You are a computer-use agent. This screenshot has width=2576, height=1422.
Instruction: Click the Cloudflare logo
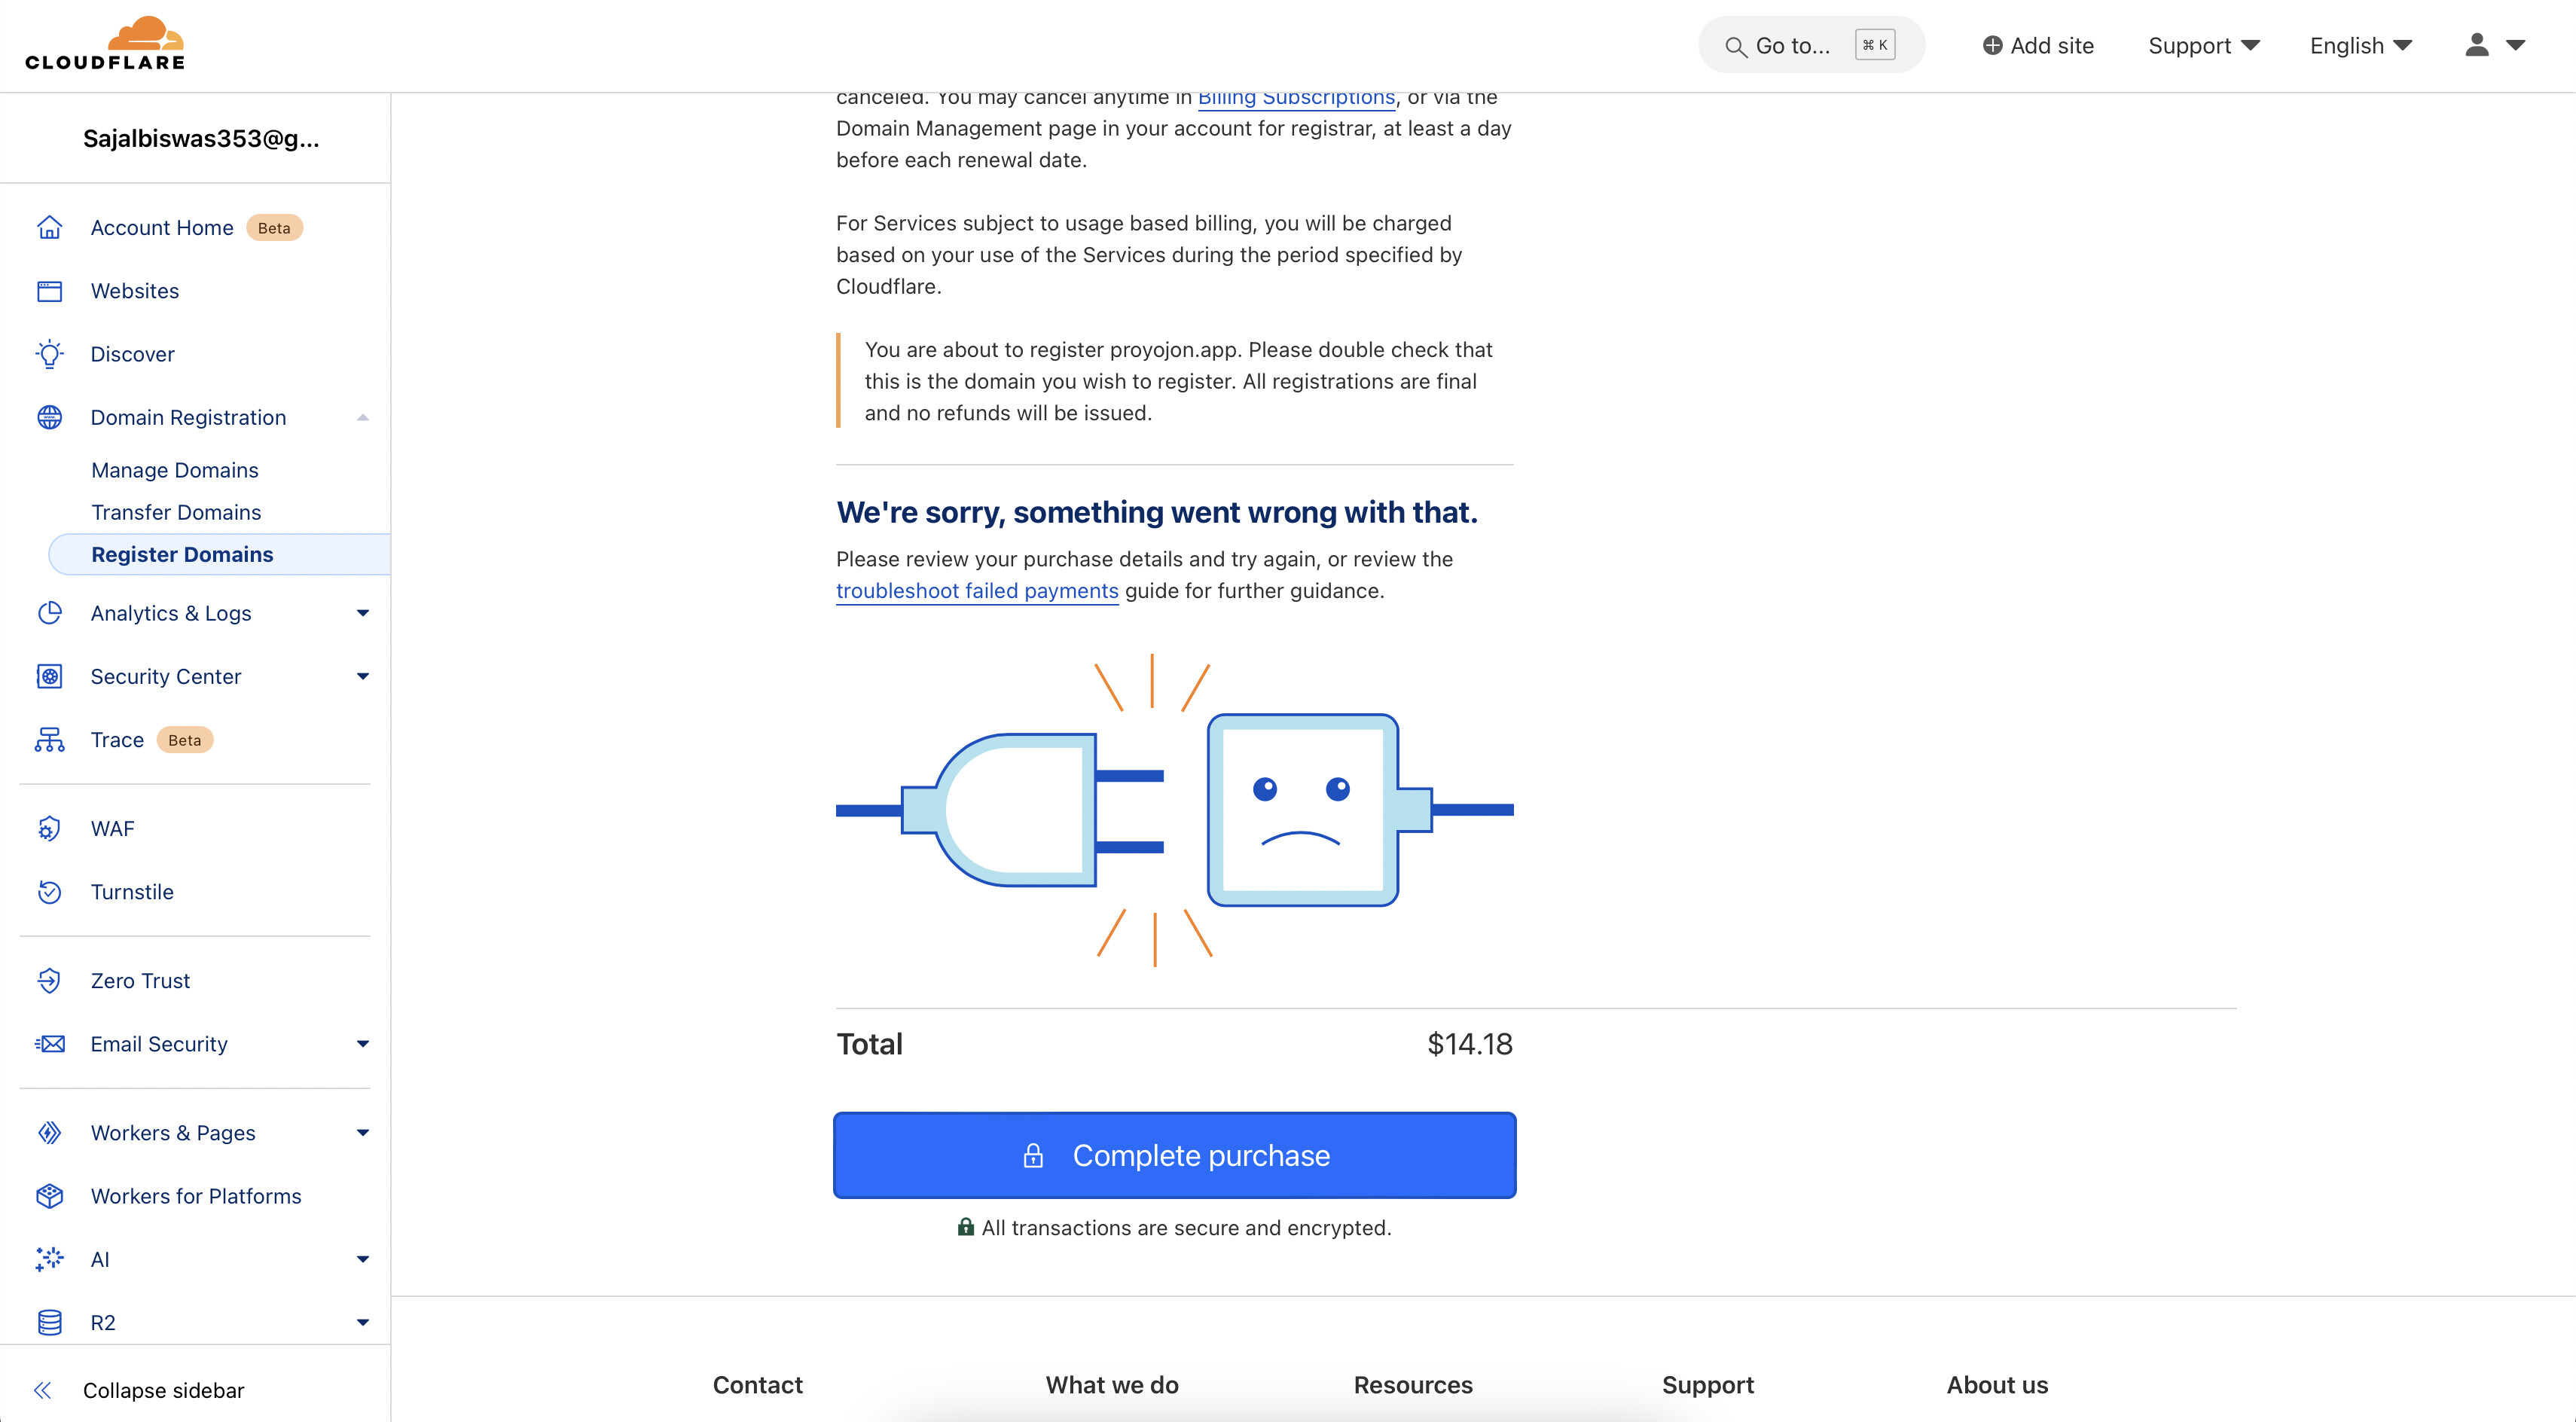click(x=105, y=45)
